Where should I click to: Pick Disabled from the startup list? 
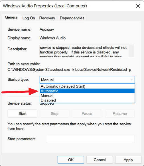point(87,100)
